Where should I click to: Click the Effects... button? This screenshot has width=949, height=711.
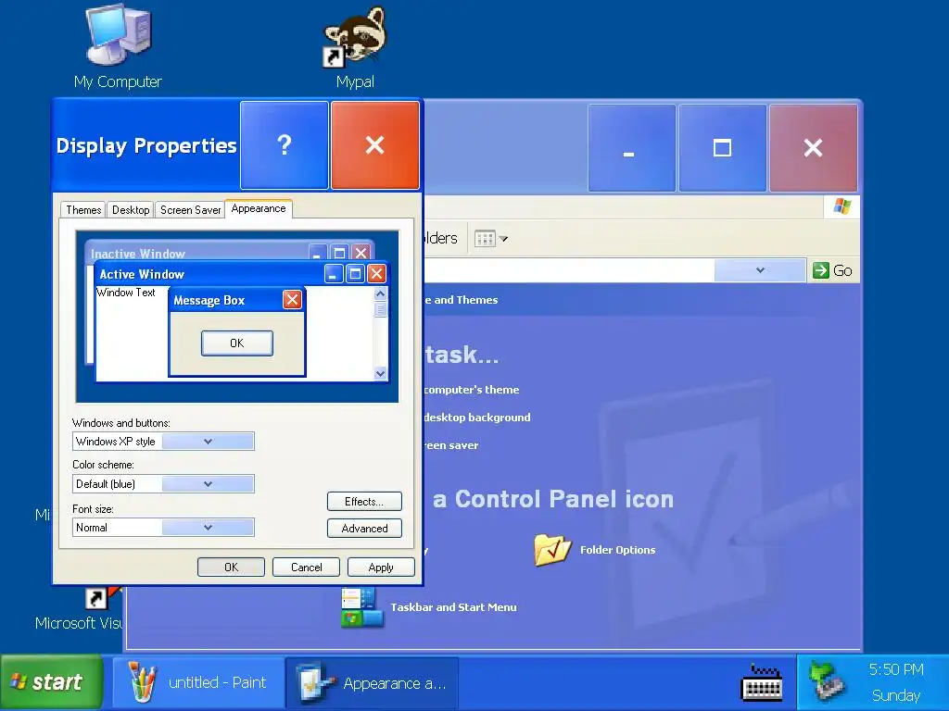[x=364, y=501]
